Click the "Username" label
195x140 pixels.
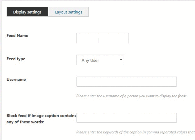click(16, 80)
